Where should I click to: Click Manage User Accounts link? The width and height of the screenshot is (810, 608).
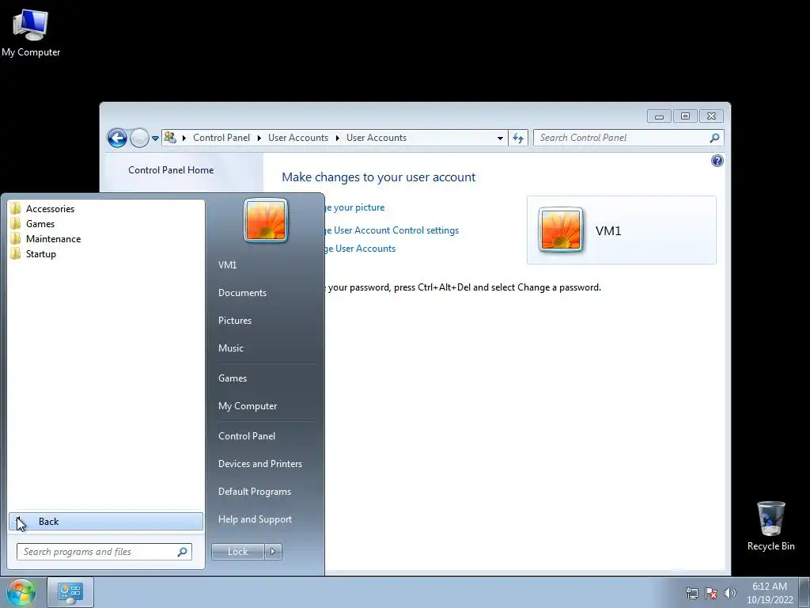coord(360,249)
